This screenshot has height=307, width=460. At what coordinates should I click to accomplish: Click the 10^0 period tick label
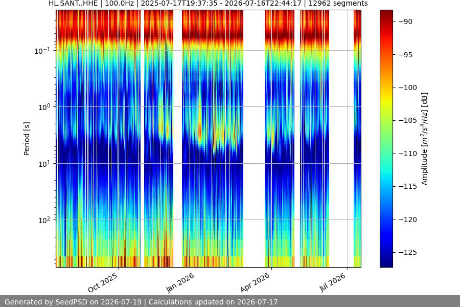pyautogui.click(x=44, y=107)
